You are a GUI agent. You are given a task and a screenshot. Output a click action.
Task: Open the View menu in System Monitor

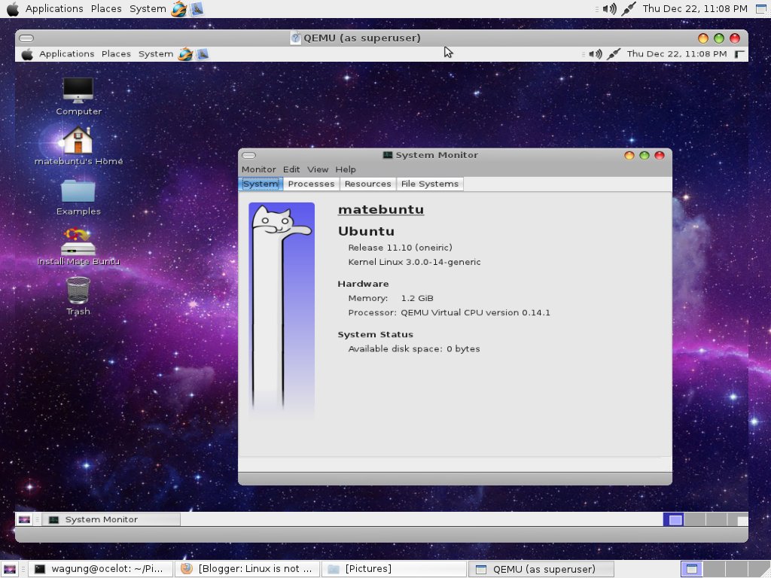tap(318, 169)
